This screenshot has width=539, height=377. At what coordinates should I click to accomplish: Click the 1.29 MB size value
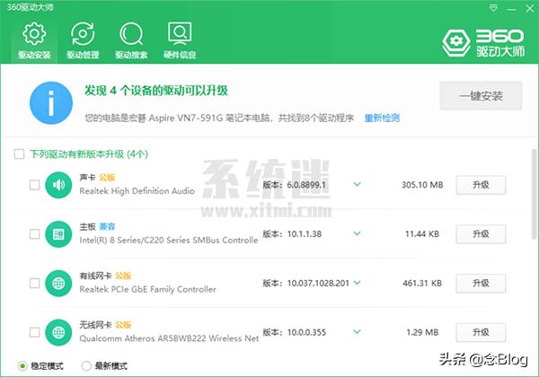click(422, 332)
